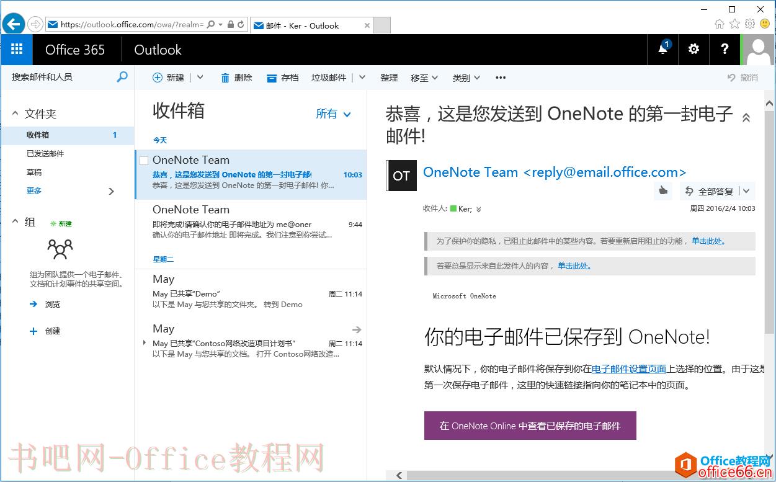The height and width of the screenshot is (482, 776).
Task: Open the notifications bell
Action: pyautogui.click(x=663, y=49)
